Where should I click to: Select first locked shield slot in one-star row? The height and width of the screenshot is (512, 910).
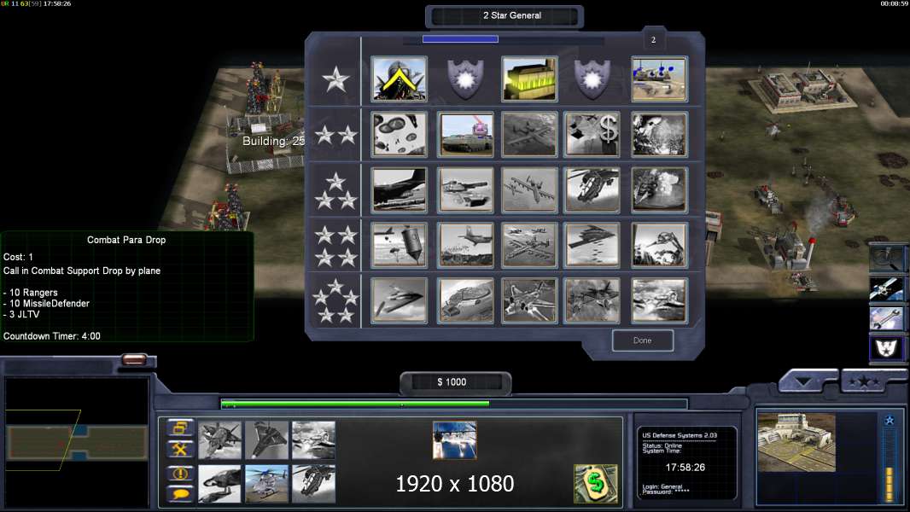[x=465, y=79]
